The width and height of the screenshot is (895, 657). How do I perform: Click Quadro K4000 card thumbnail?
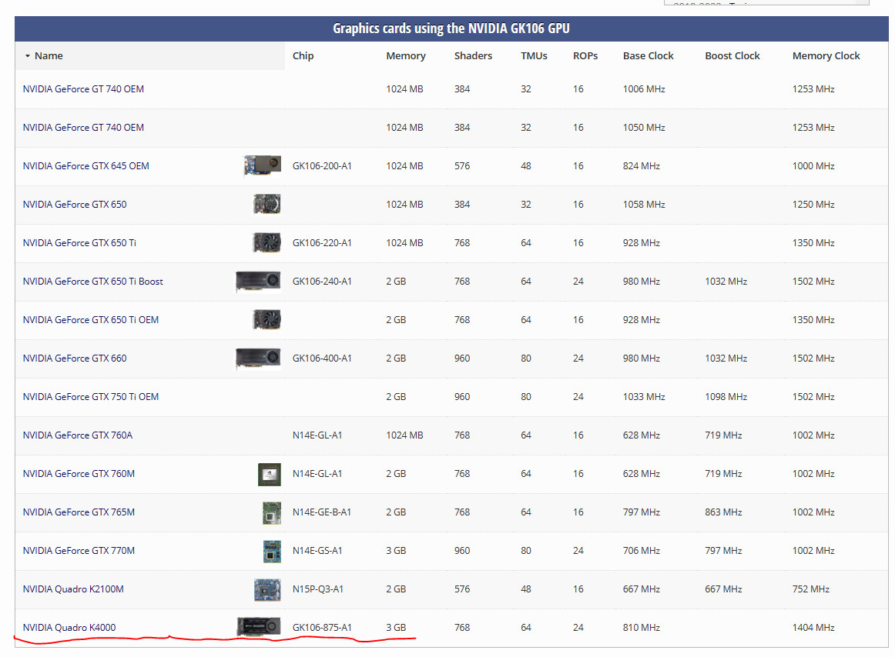coord(259,627)
